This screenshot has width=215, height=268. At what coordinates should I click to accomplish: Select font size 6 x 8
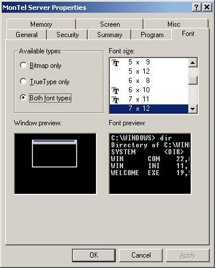pyautogui.click(x=149, y=81)
